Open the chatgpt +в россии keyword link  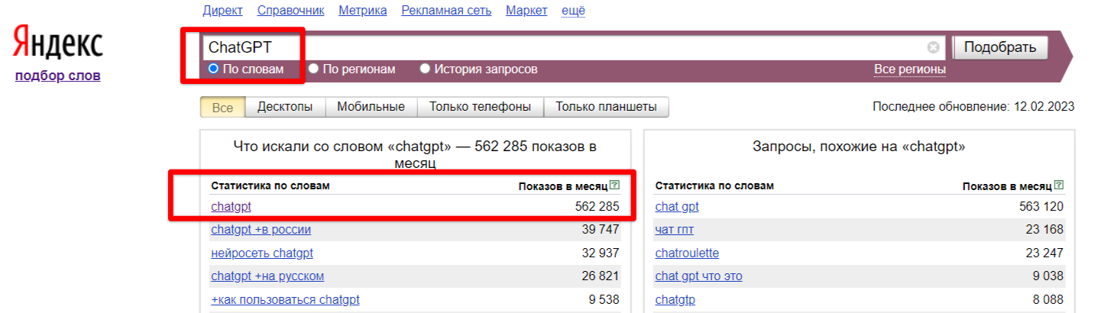261,229
